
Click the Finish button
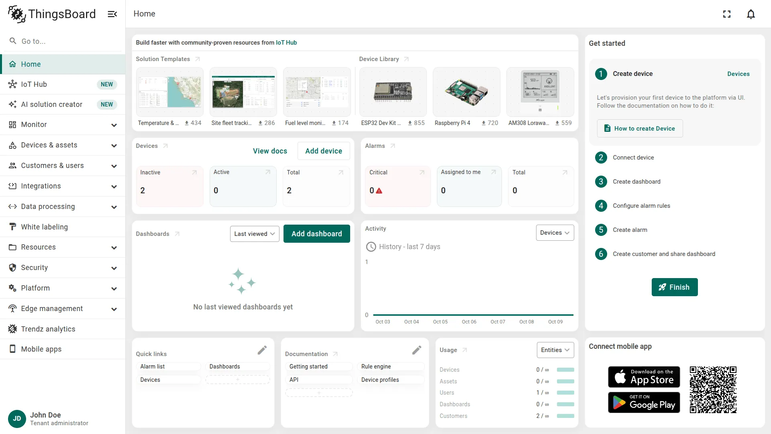(675, 287)
